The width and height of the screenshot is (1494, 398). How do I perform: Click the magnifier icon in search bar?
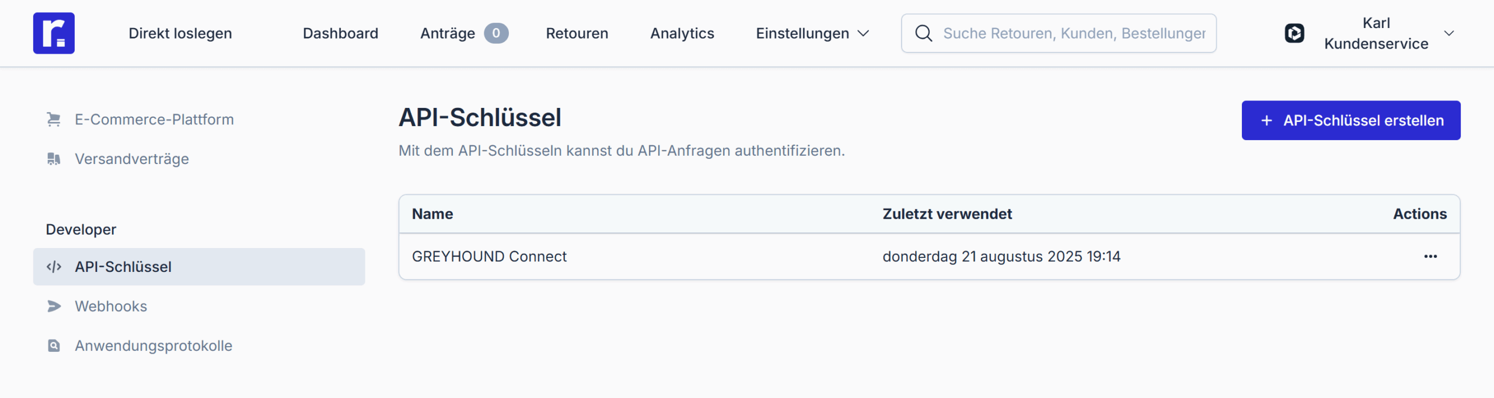pos(923,33)
